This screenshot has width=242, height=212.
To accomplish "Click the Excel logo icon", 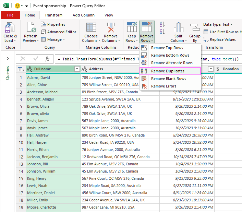I will (6, 6).
